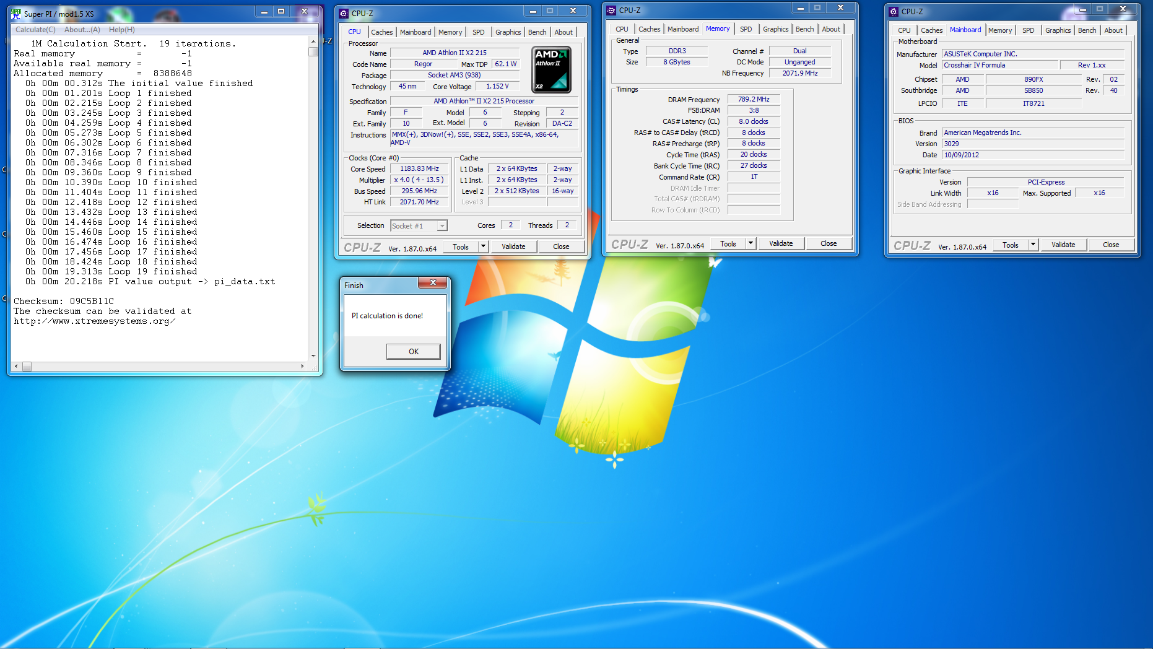Screen dimensions: 1153x649
Task: Click the BIOS date 10/09/2012
Action: point(1033,155)
